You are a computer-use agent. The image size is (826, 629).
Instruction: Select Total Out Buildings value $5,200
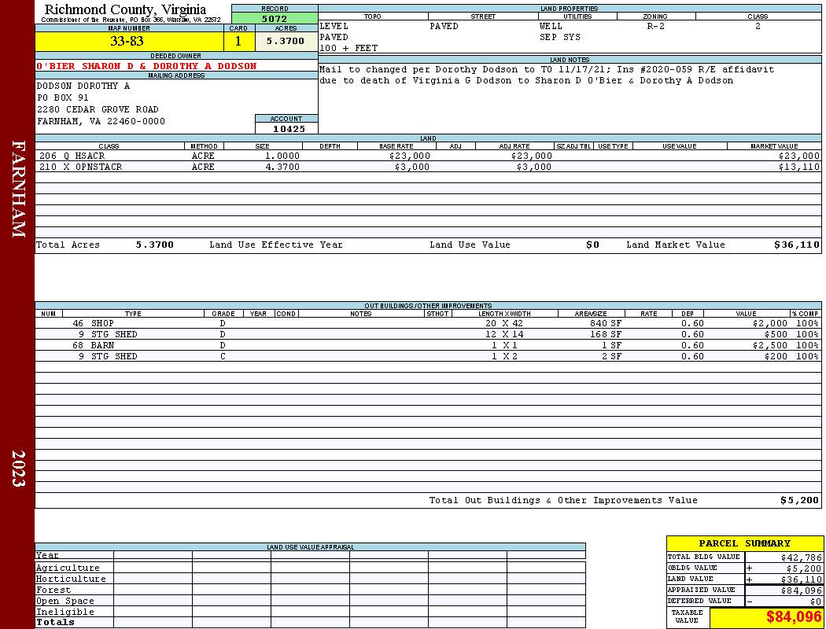800,501
